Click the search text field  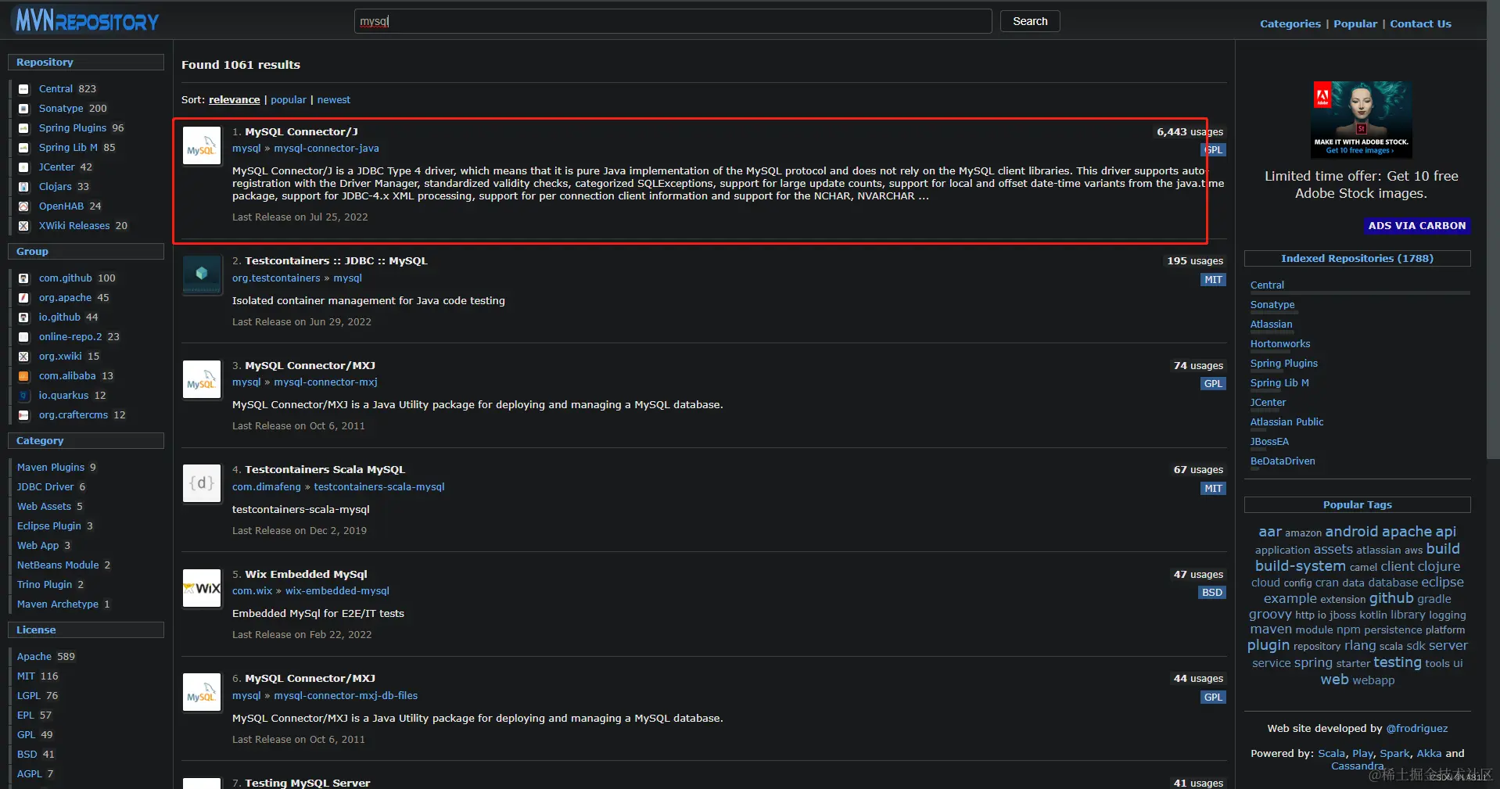click(x=673, y=21)
